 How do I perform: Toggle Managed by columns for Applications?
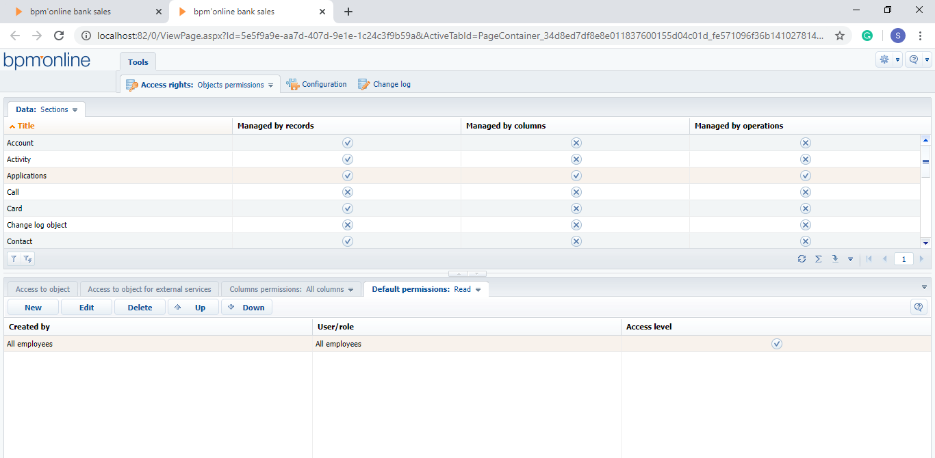click(576, 176)
